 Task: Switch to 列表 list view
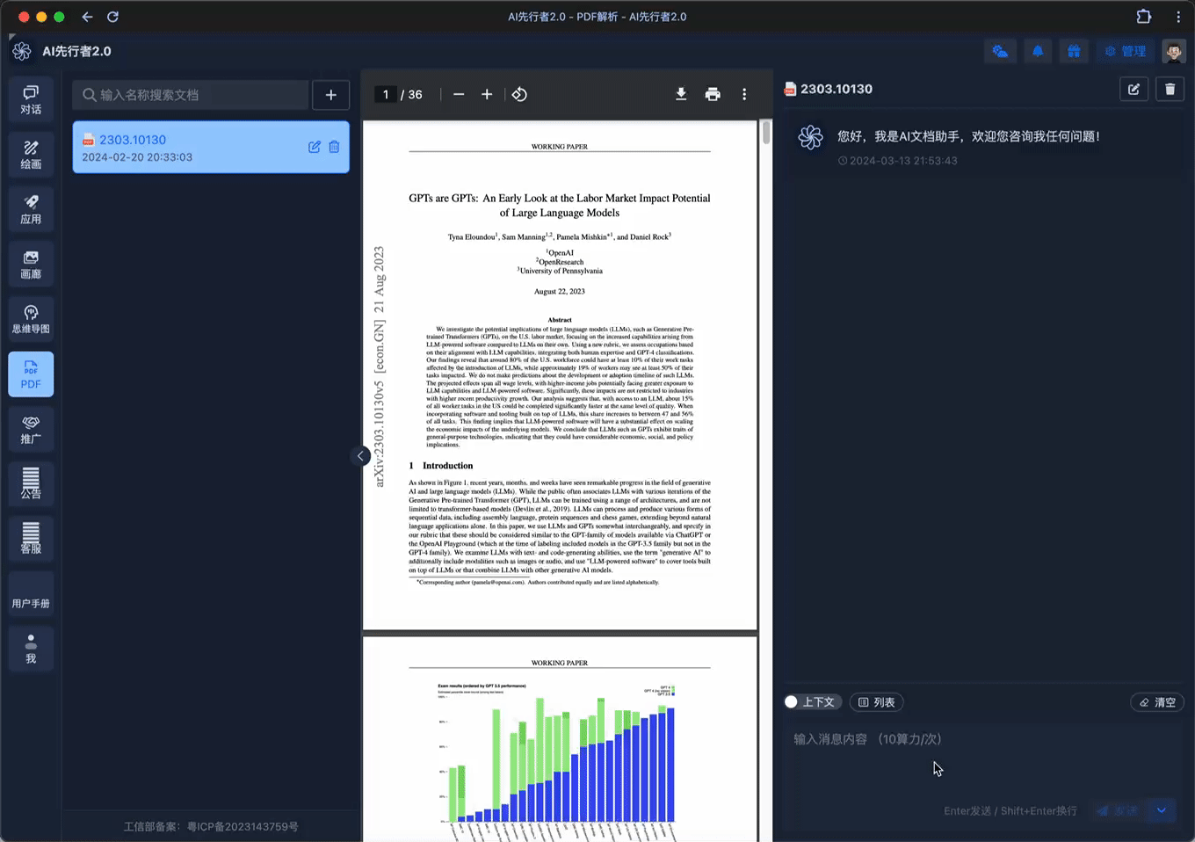pos(877,702)
